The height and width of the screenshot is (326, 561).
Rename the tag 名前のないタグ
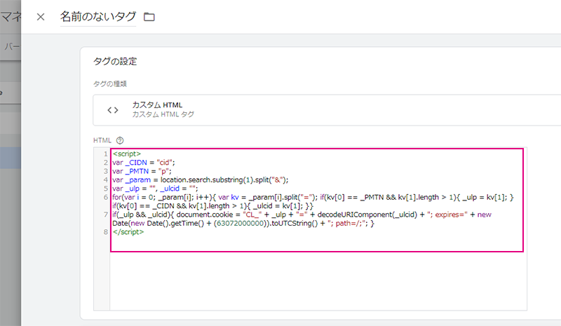click(98, 16)
